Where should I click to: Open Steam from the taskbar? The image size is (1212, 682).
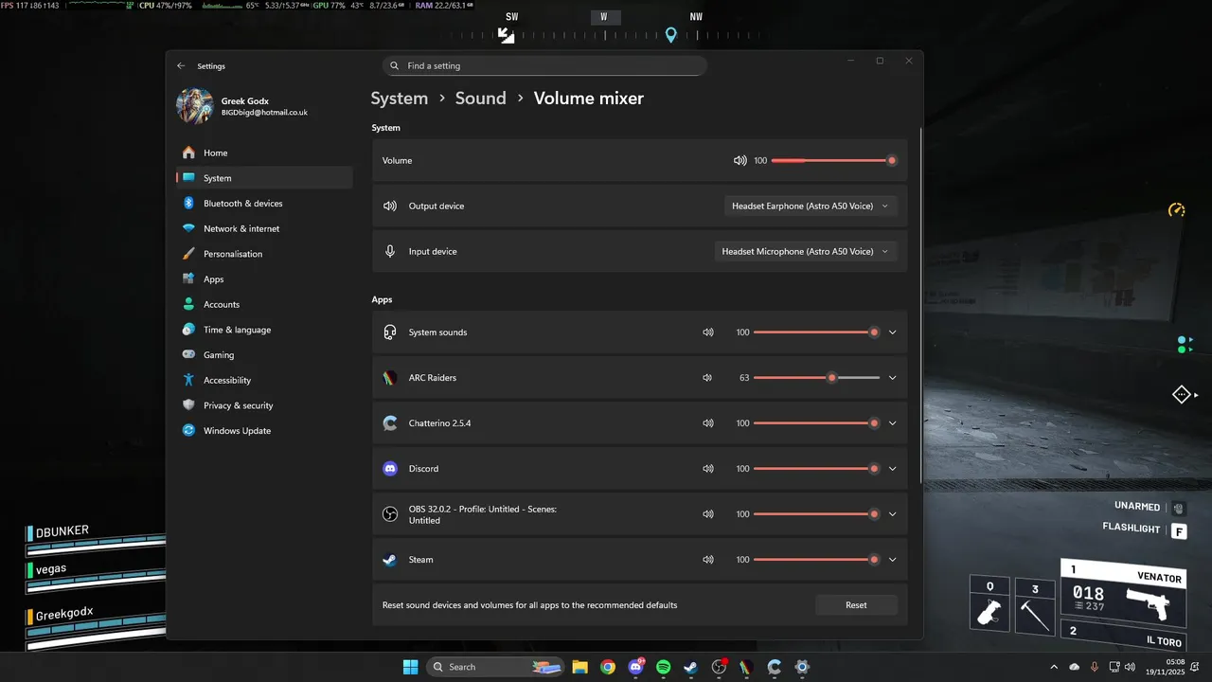pyautogui.click(x=691, y=667)
